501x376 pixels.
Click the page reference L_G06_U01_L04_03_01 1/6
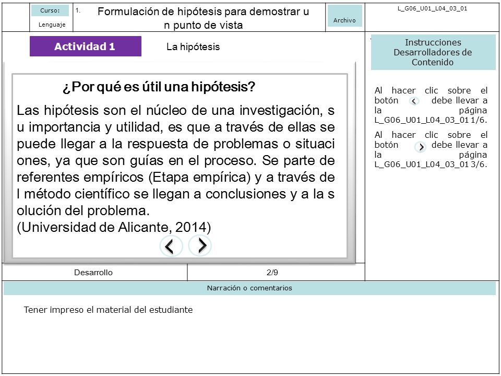click(431, 120)
